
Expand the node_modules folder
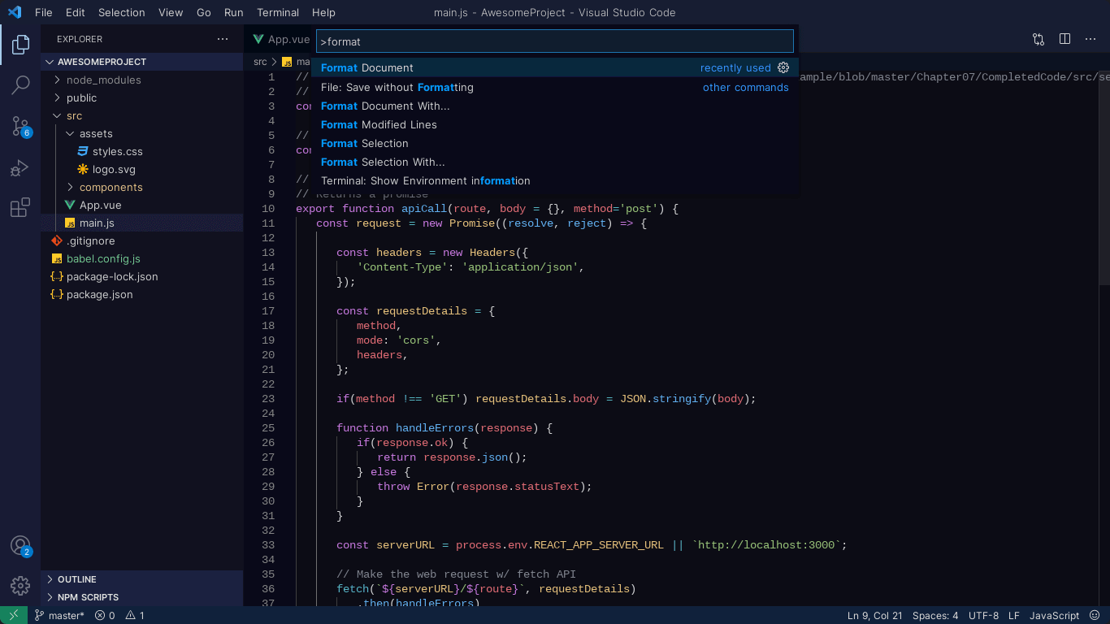(142, 80)
